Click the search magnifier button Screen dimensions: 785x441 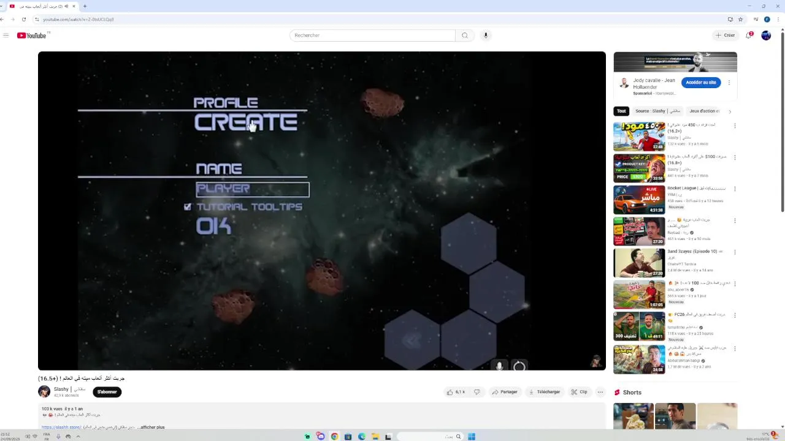464,36
